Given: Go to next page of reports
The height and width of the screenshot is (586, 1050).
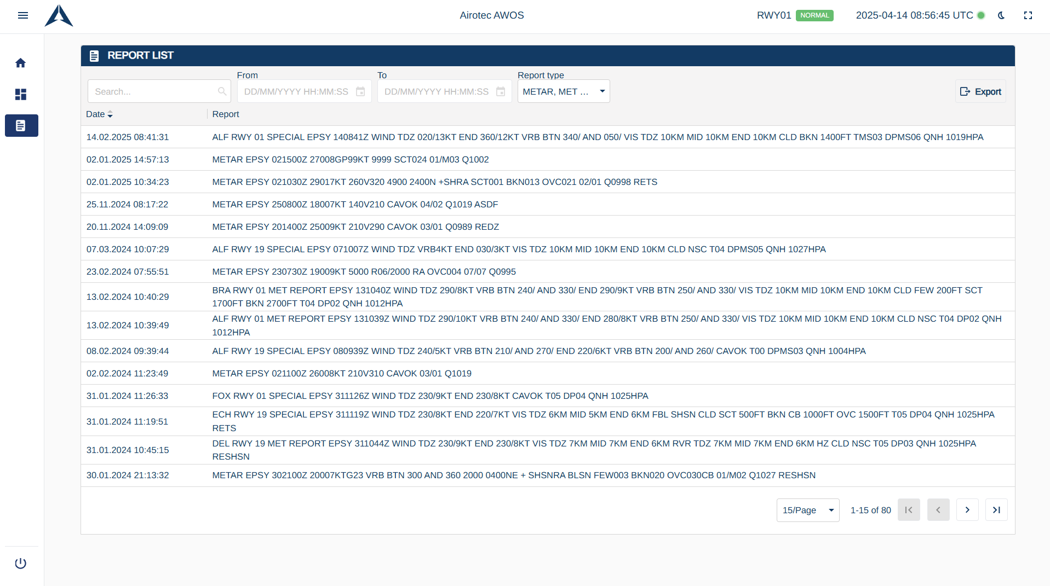Looking at the screenshot, I should click(x=967, y=510).
